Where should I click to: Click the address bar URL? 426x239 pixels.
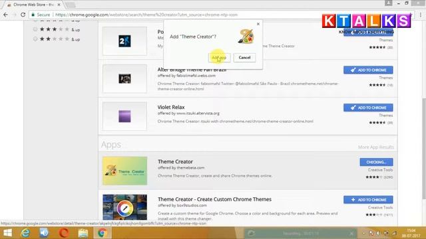click(x=146, y=15)
